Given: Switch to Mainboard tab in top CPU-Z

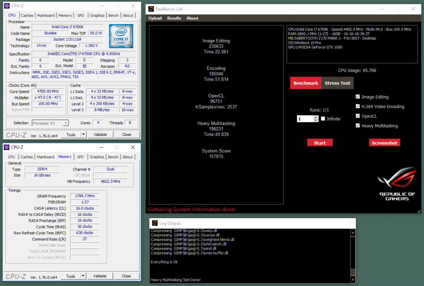Looking at the screenshot, I should (46, 16).
